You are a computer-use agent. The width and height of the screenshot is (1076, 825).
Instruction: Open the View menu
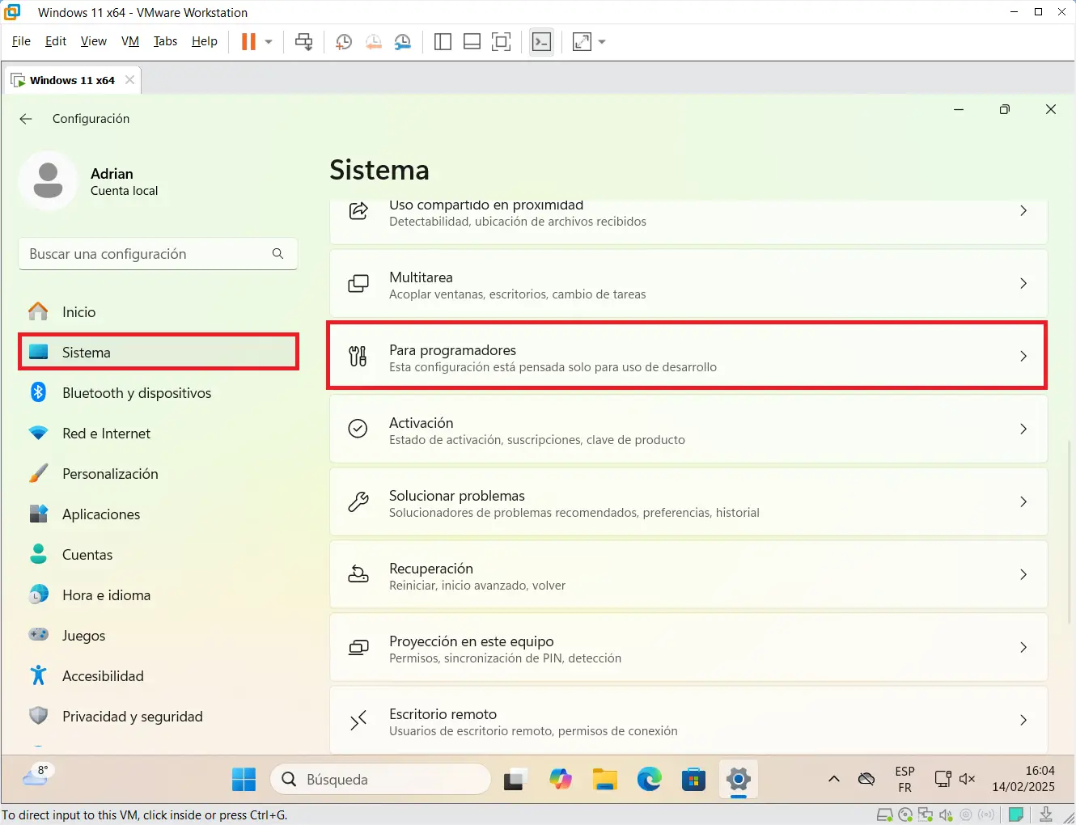[93, 41]
